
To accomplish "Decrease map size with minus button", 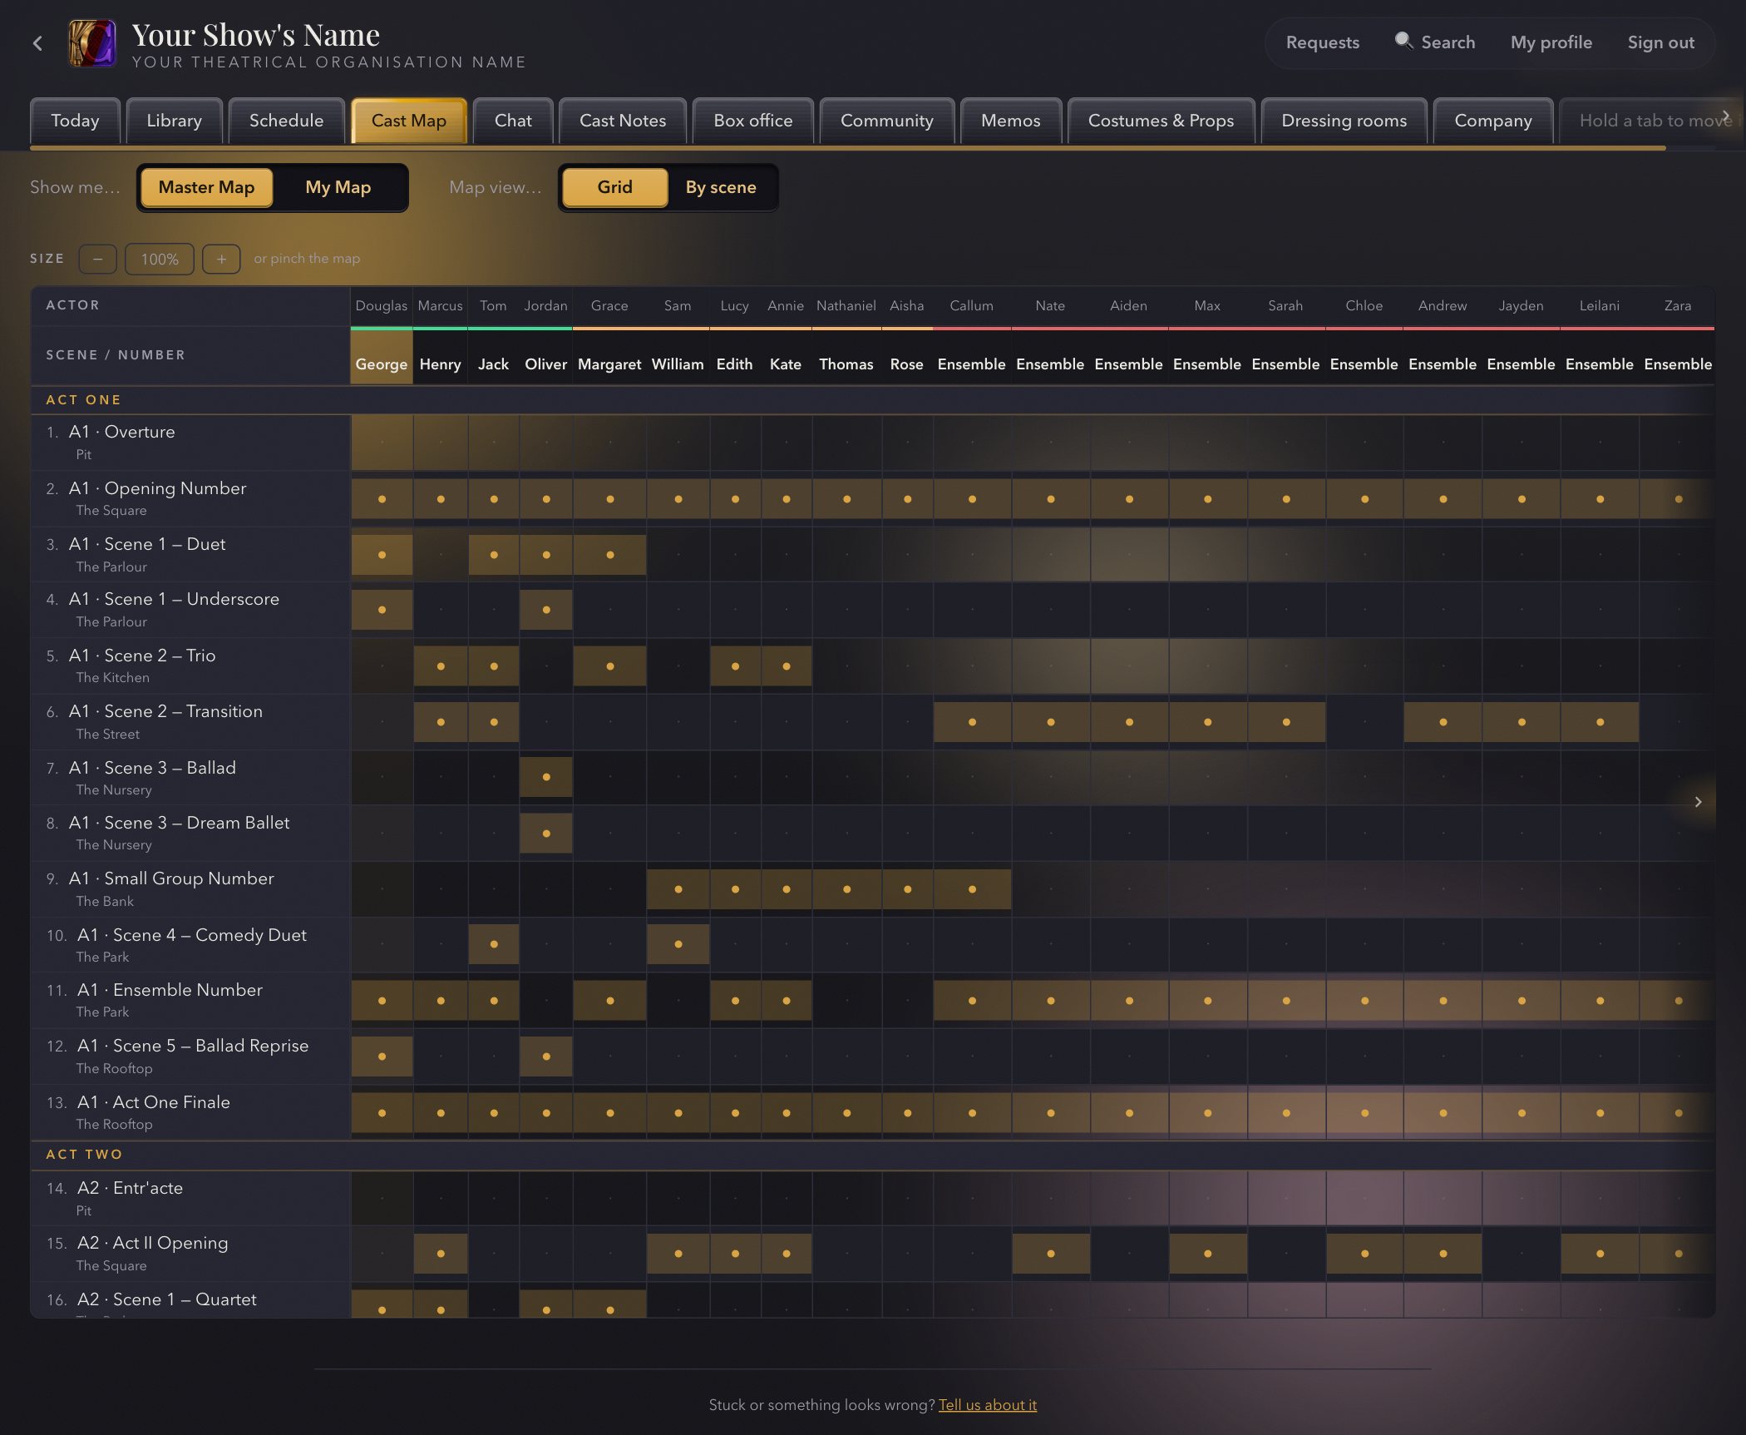I will coord(98,259).
